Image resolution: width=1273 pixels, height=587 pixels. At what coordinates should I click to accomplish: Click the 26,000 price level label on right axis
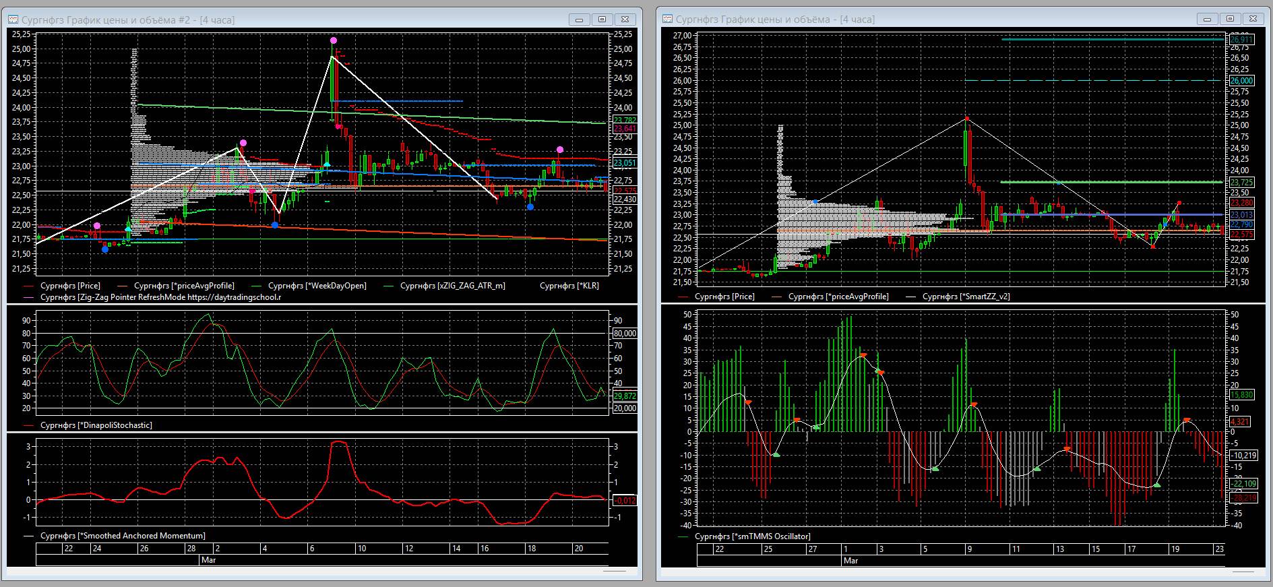point(1241,81)
